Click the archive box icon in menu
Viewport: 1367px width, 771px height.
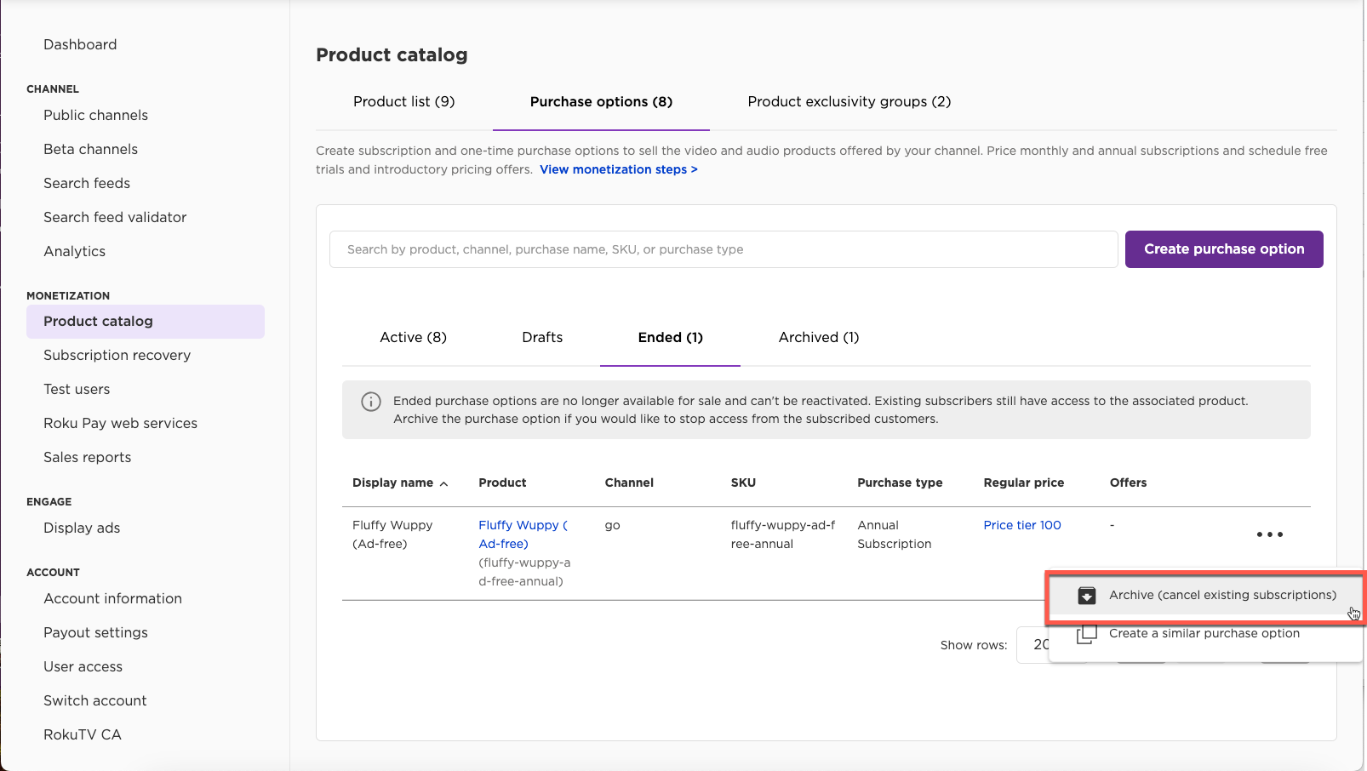point(1087,596)
